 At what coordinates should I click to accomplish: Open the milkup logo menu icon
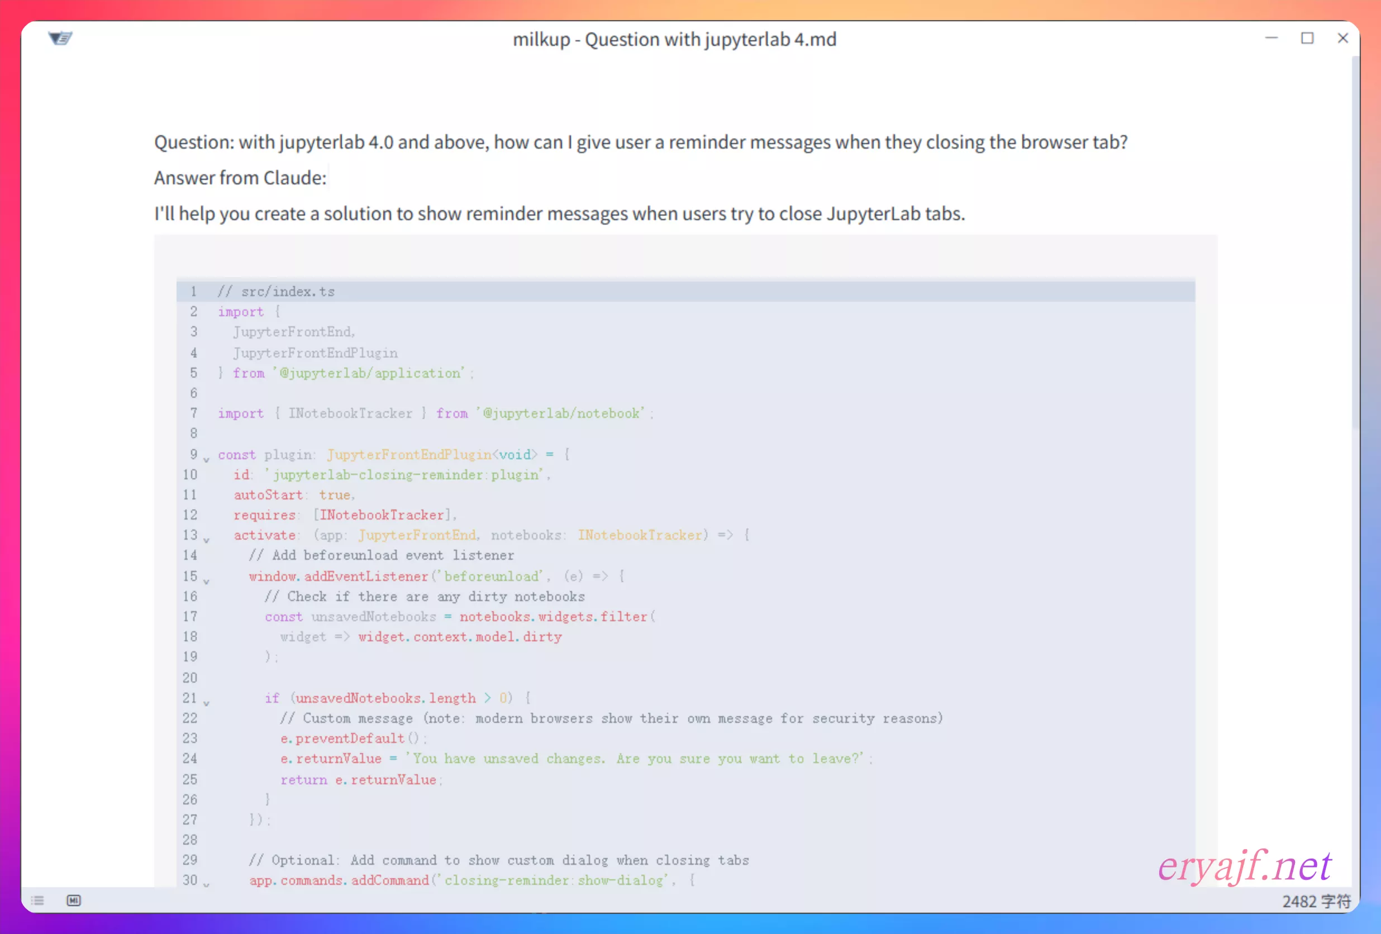[x=60, y=39]
